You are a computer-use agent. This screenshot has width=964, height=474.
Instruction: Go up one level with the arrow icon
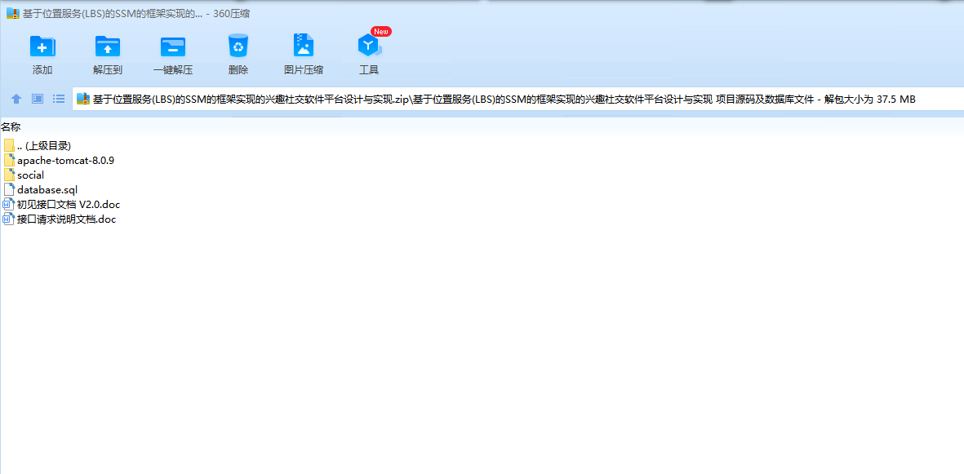click(x=16, y=99)
